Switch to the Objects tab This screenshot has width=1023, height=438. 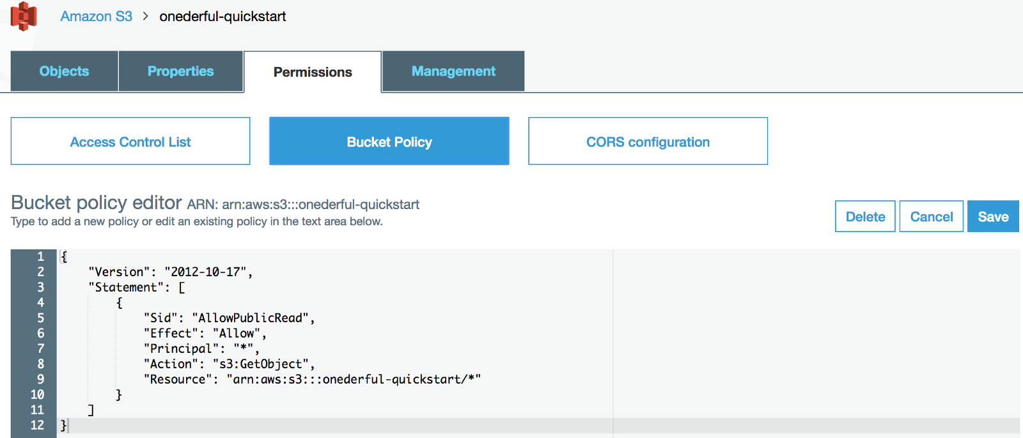(64, 72)
